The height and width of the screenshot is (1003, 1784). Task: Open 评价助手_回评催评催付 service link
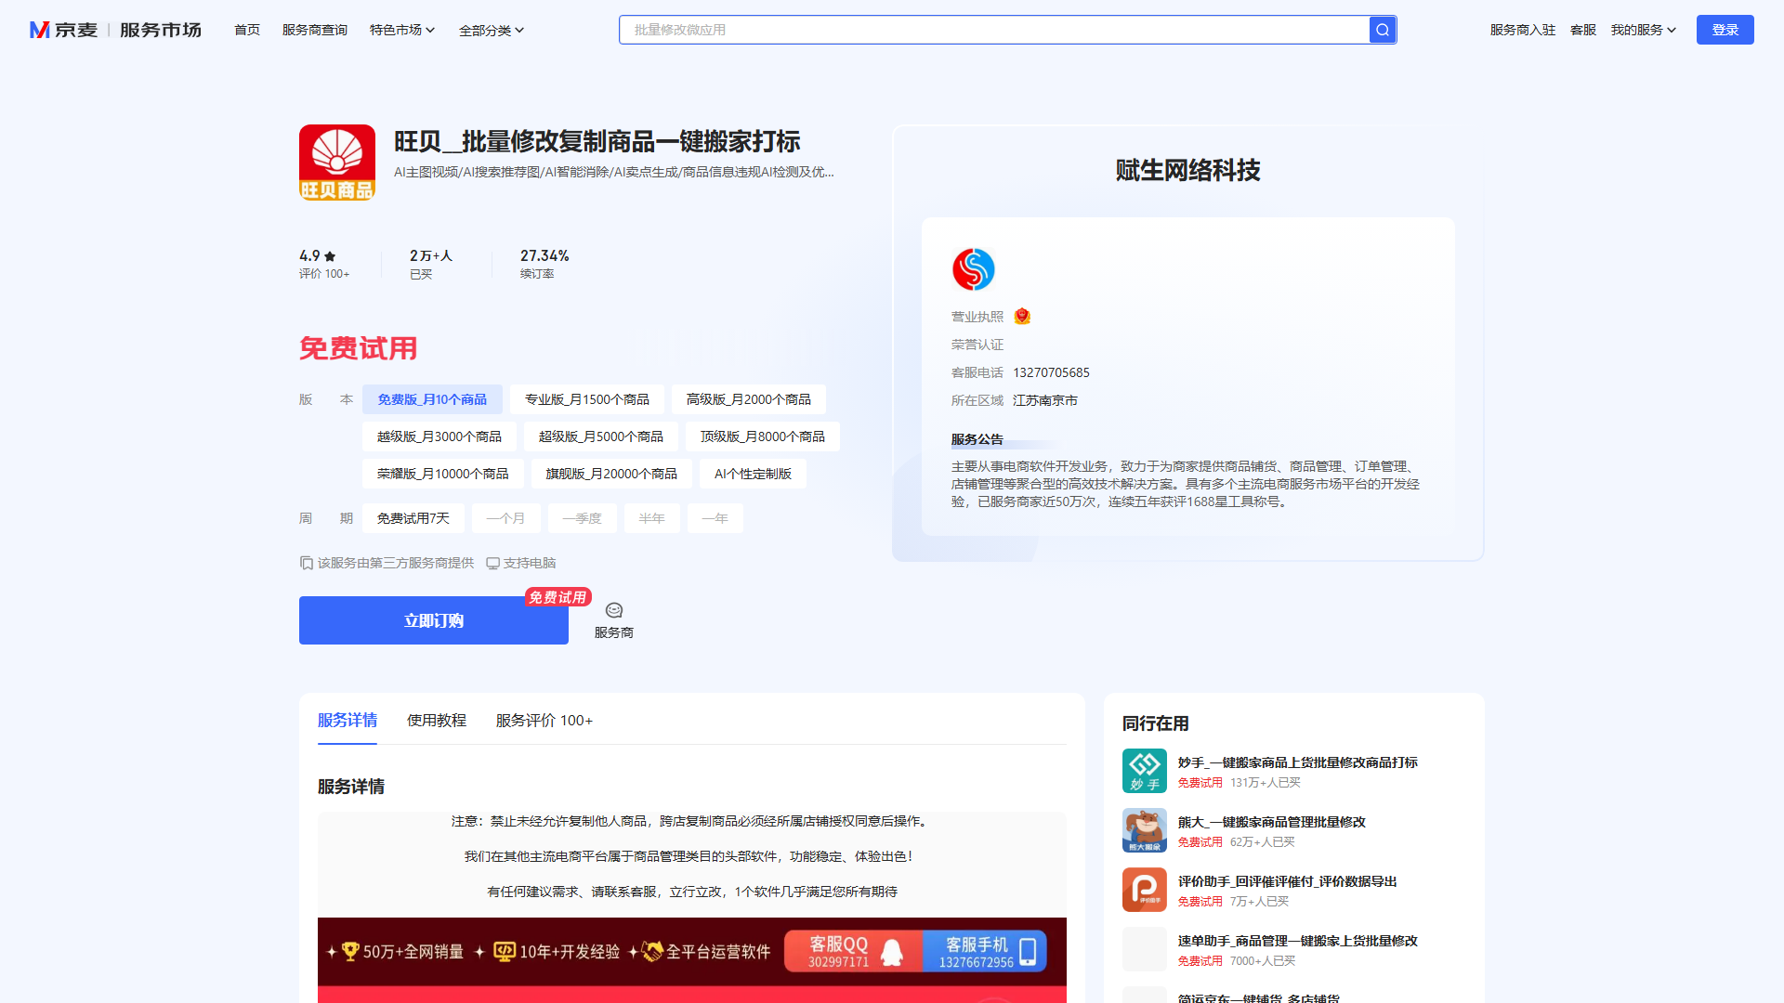tap(1288, 881)
